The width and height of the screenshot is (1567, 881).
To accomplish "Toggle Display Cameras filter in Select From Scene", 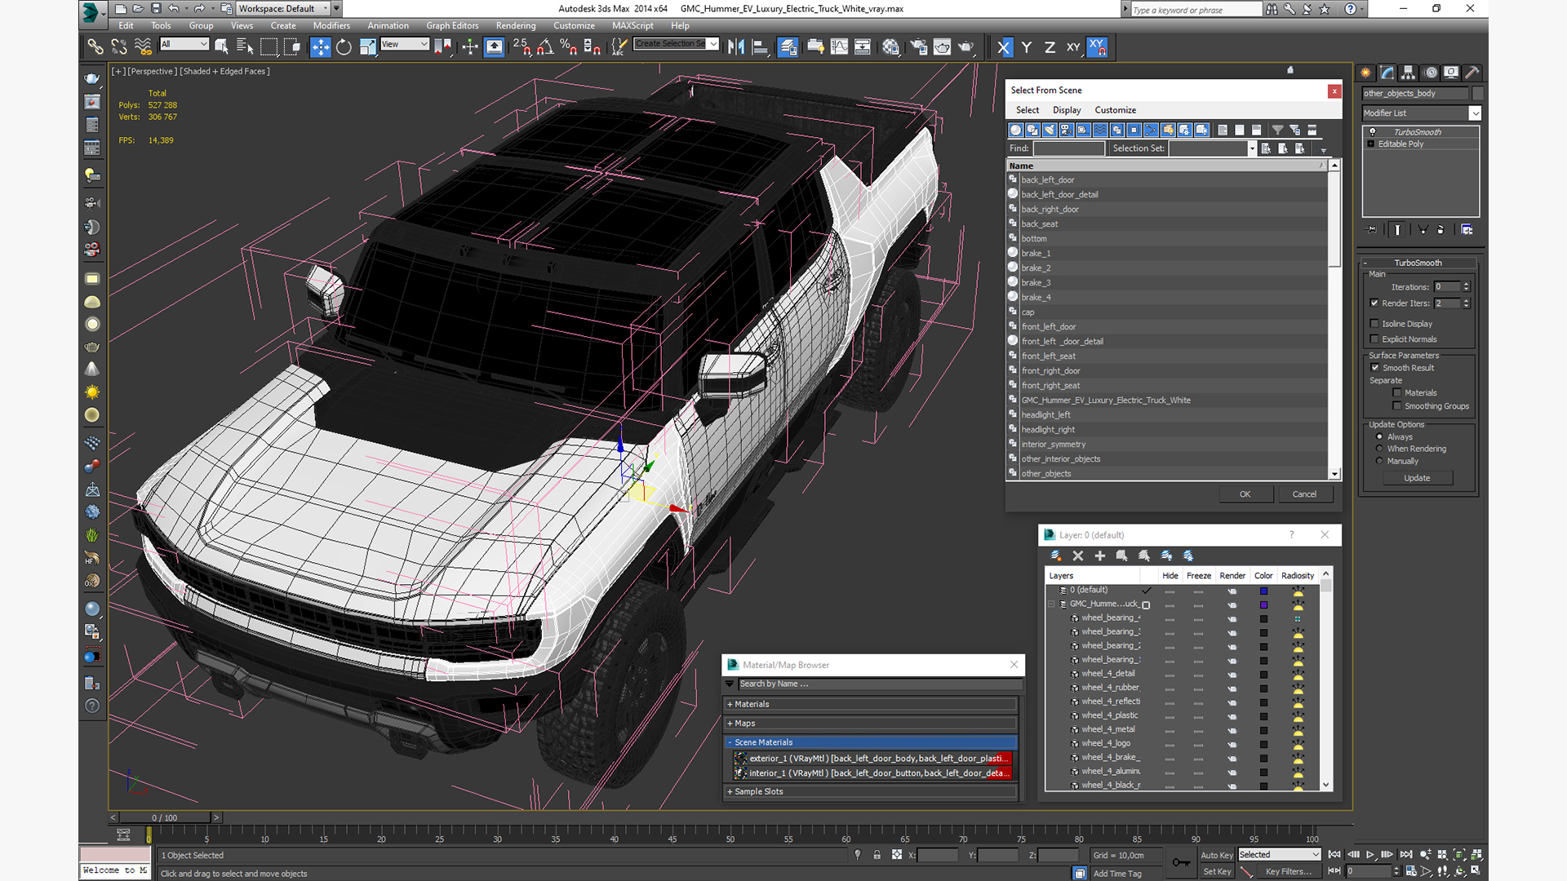I will tap(1066, 131).
